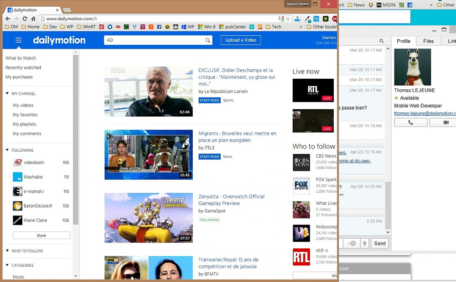Image resolution: width=456 pixels, height=282 pixels.
Task: Open the Migrants Bruxelles video title
Action: (x=237, y=137)
